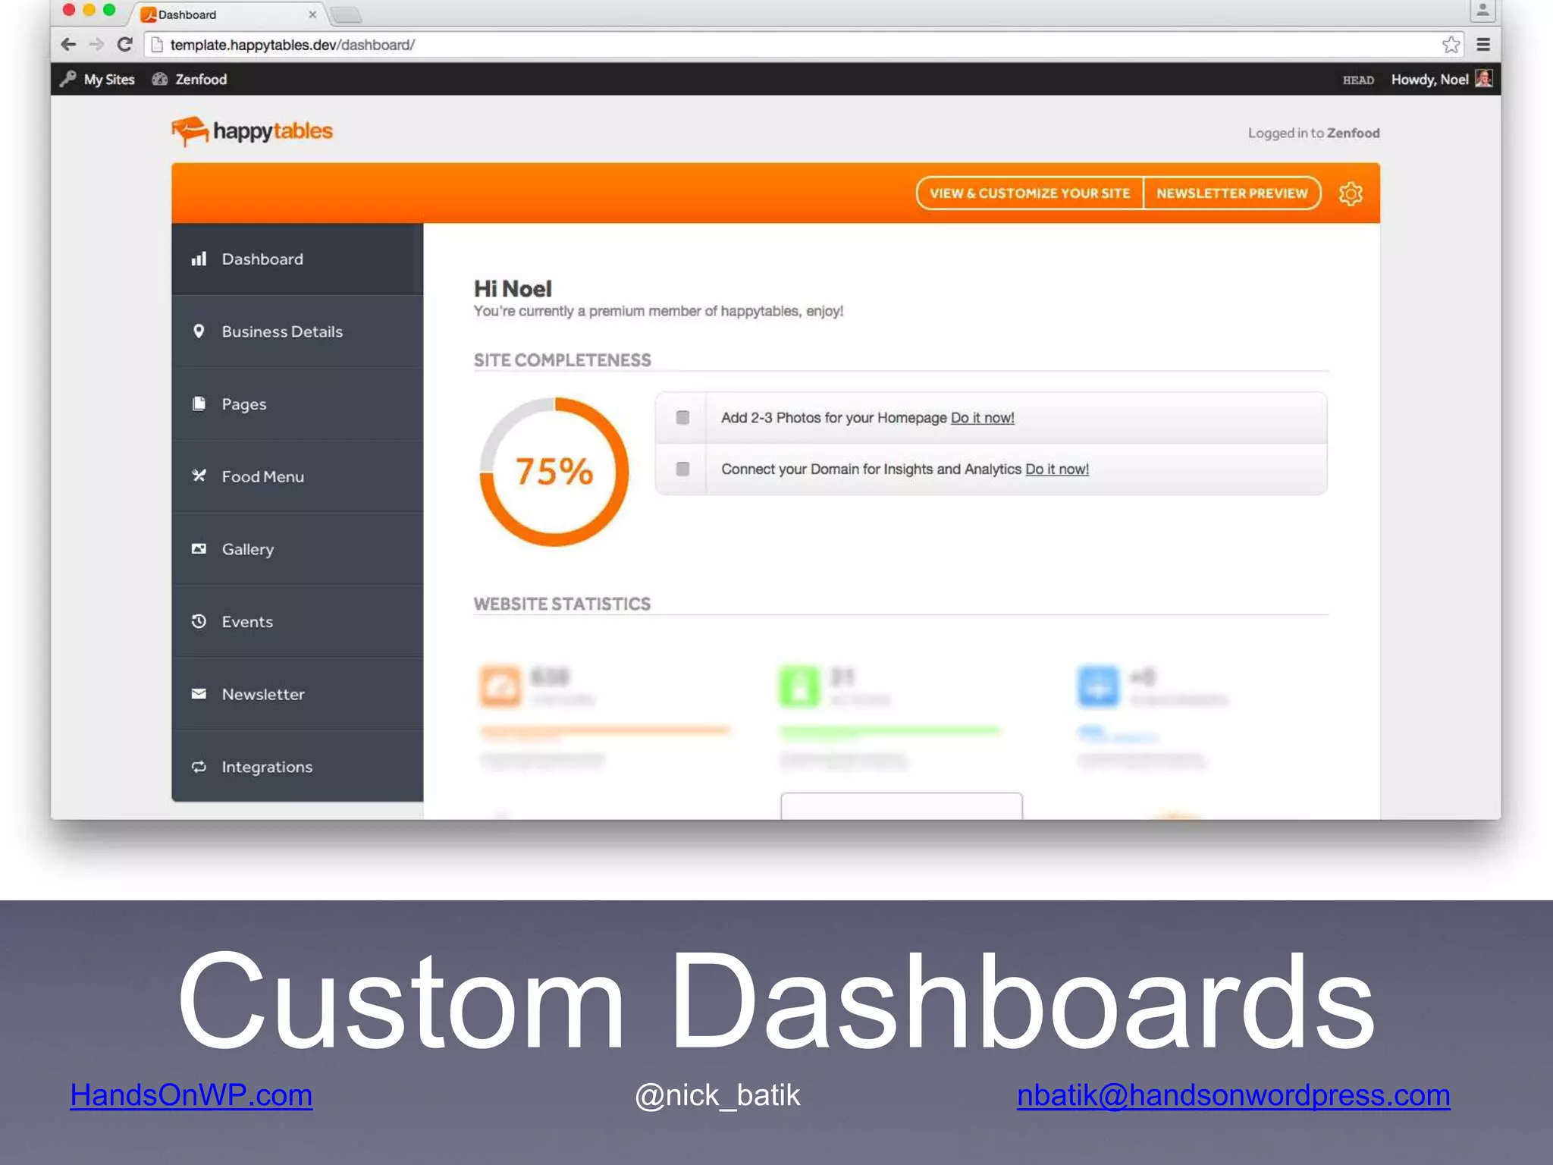Click the Chrome profile person icon
The image size is (1553, 1165).
(x=1482, y=11)
